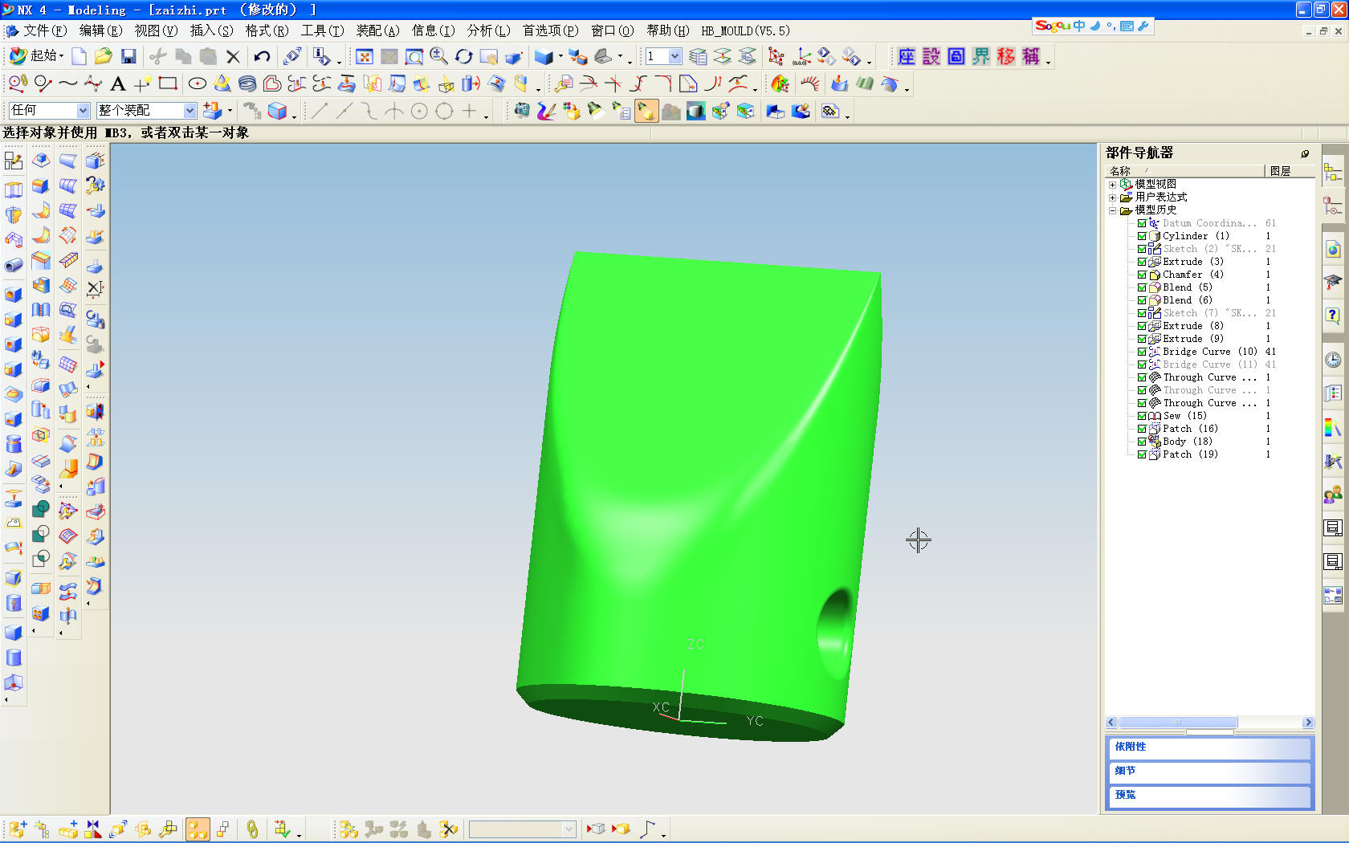Toggle the Patch (19) feature checkbox
The image size is (1349, 843).
pyautogui.click(x=1142, y=454)
